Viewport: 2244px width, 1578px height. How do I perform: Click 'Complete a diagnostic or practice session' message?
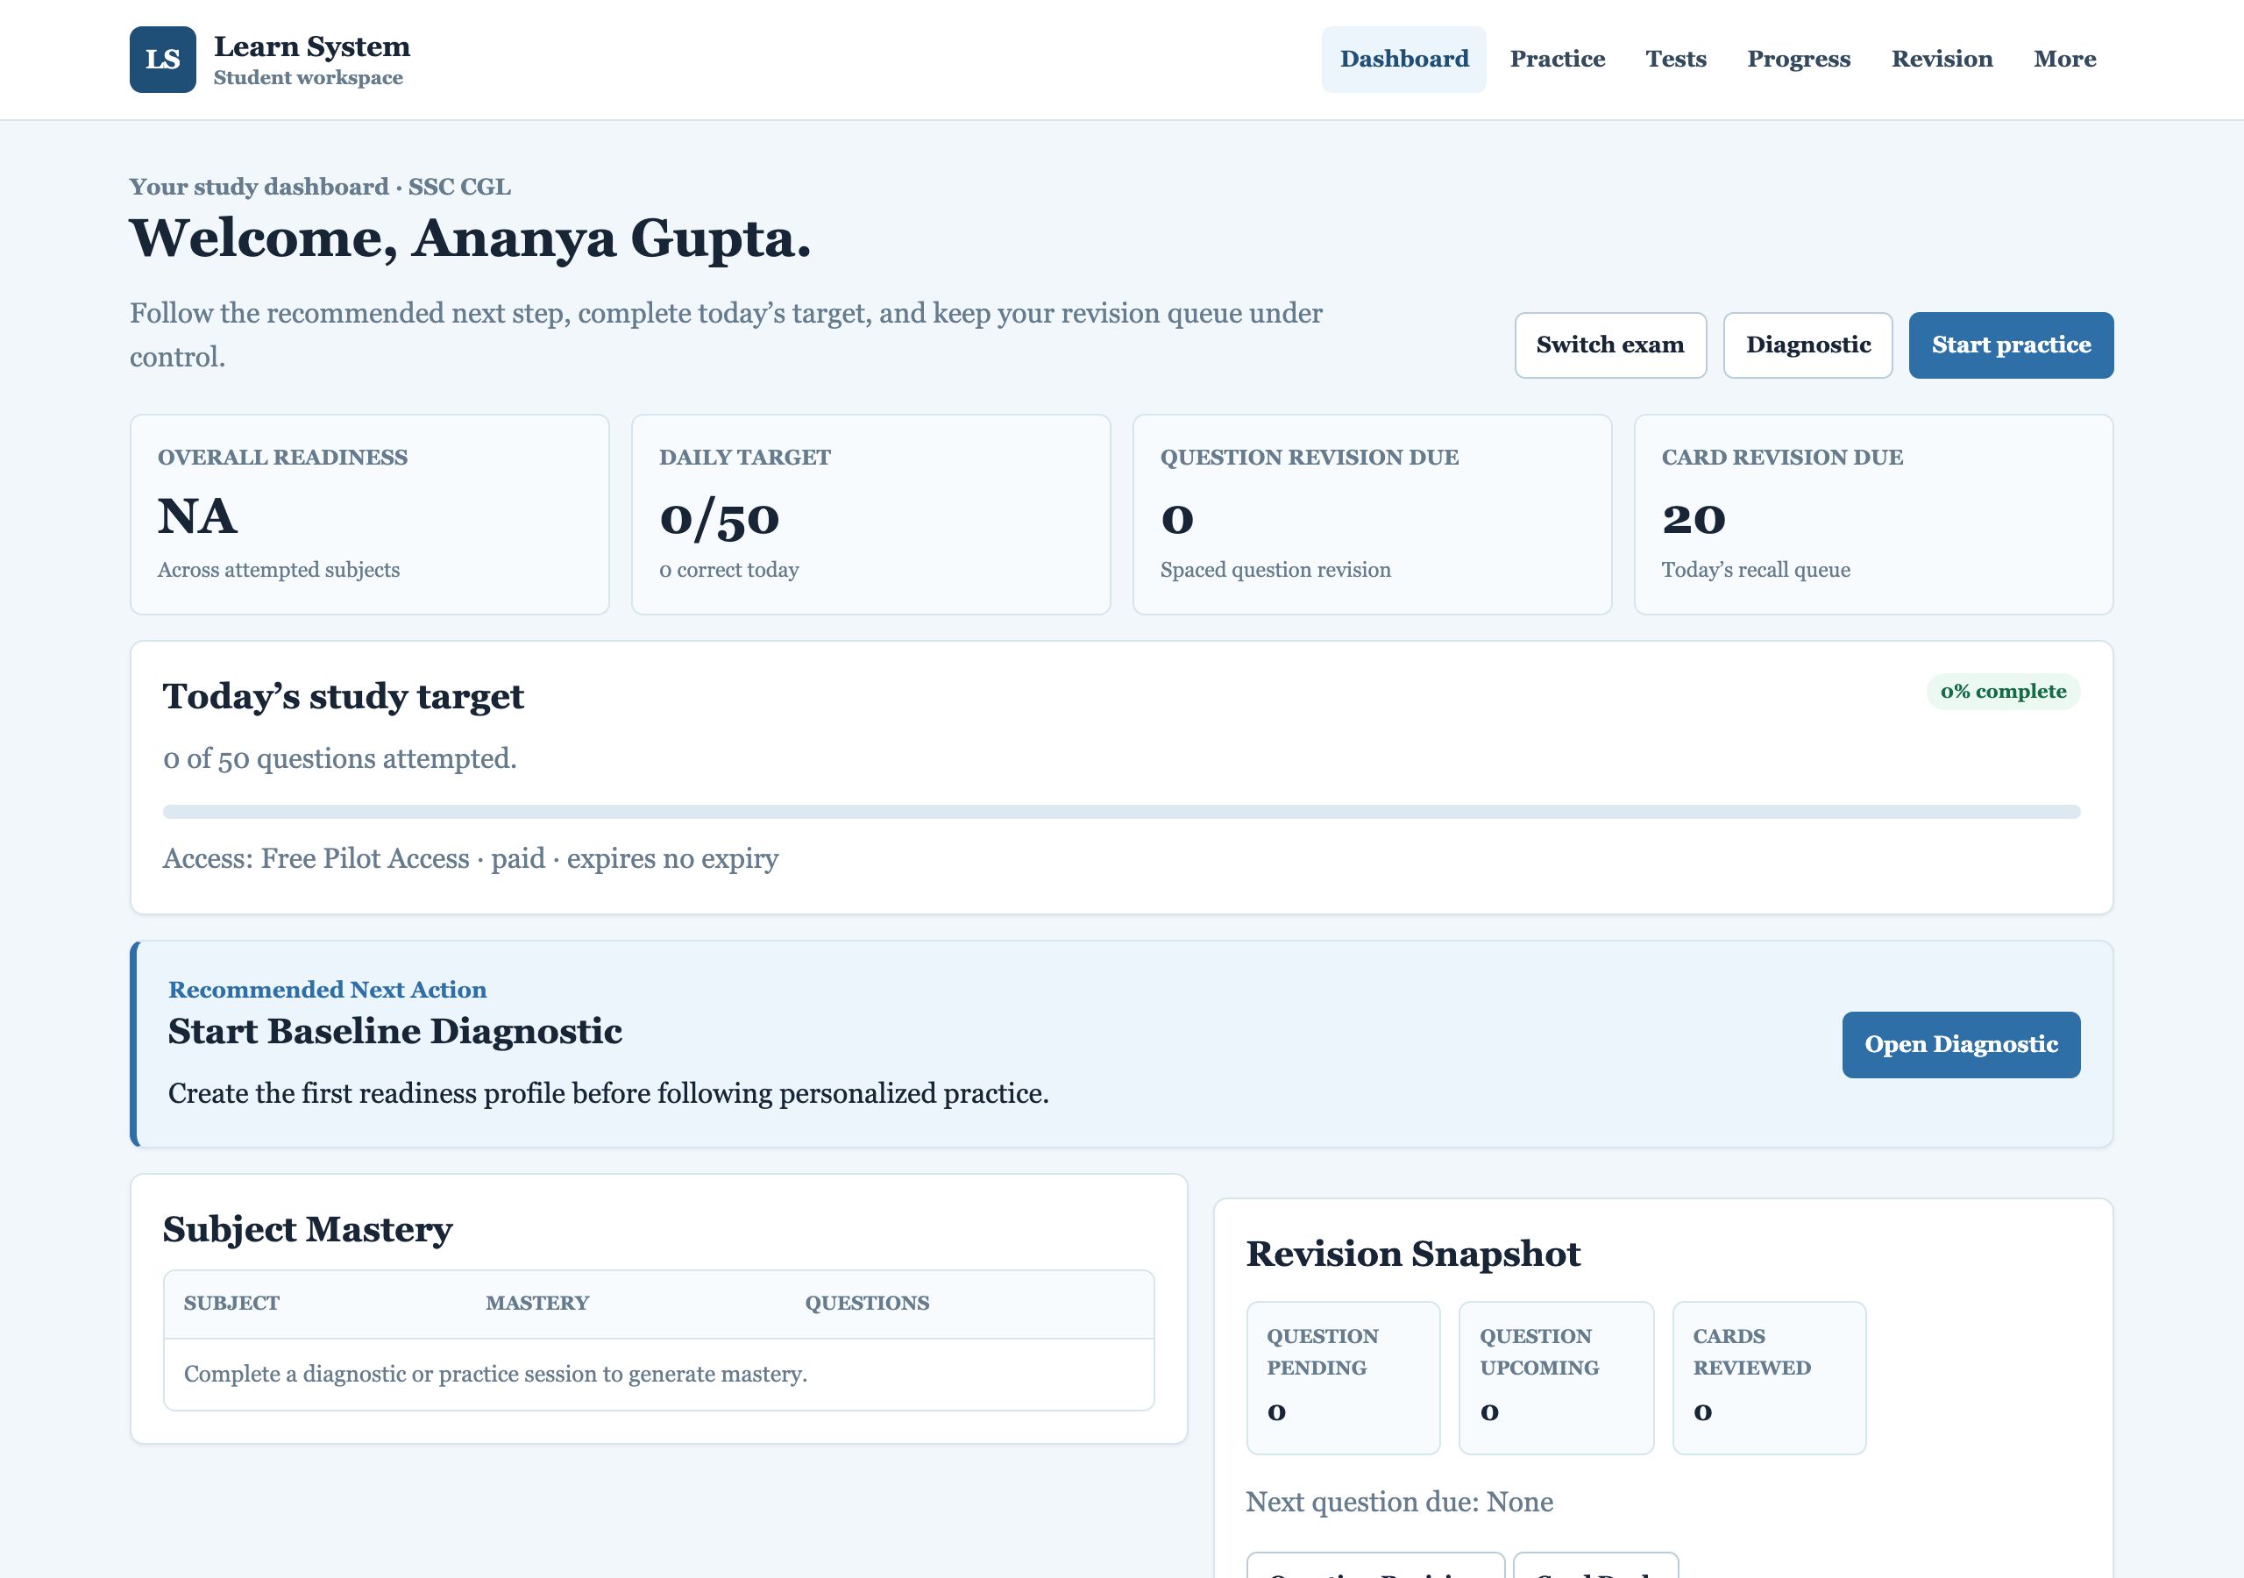pyautogui.click(x=495, y=1374)
